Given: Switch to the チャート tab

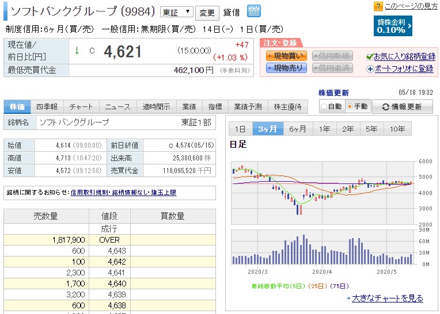Looking at the screenshot, I should [x=81, y=107].
